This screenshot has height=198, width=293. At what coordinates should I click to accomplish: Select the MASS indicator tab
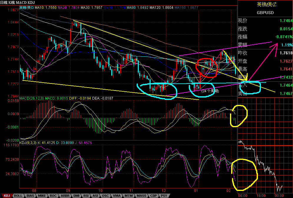pyautogui.click(x=141, y=196)
